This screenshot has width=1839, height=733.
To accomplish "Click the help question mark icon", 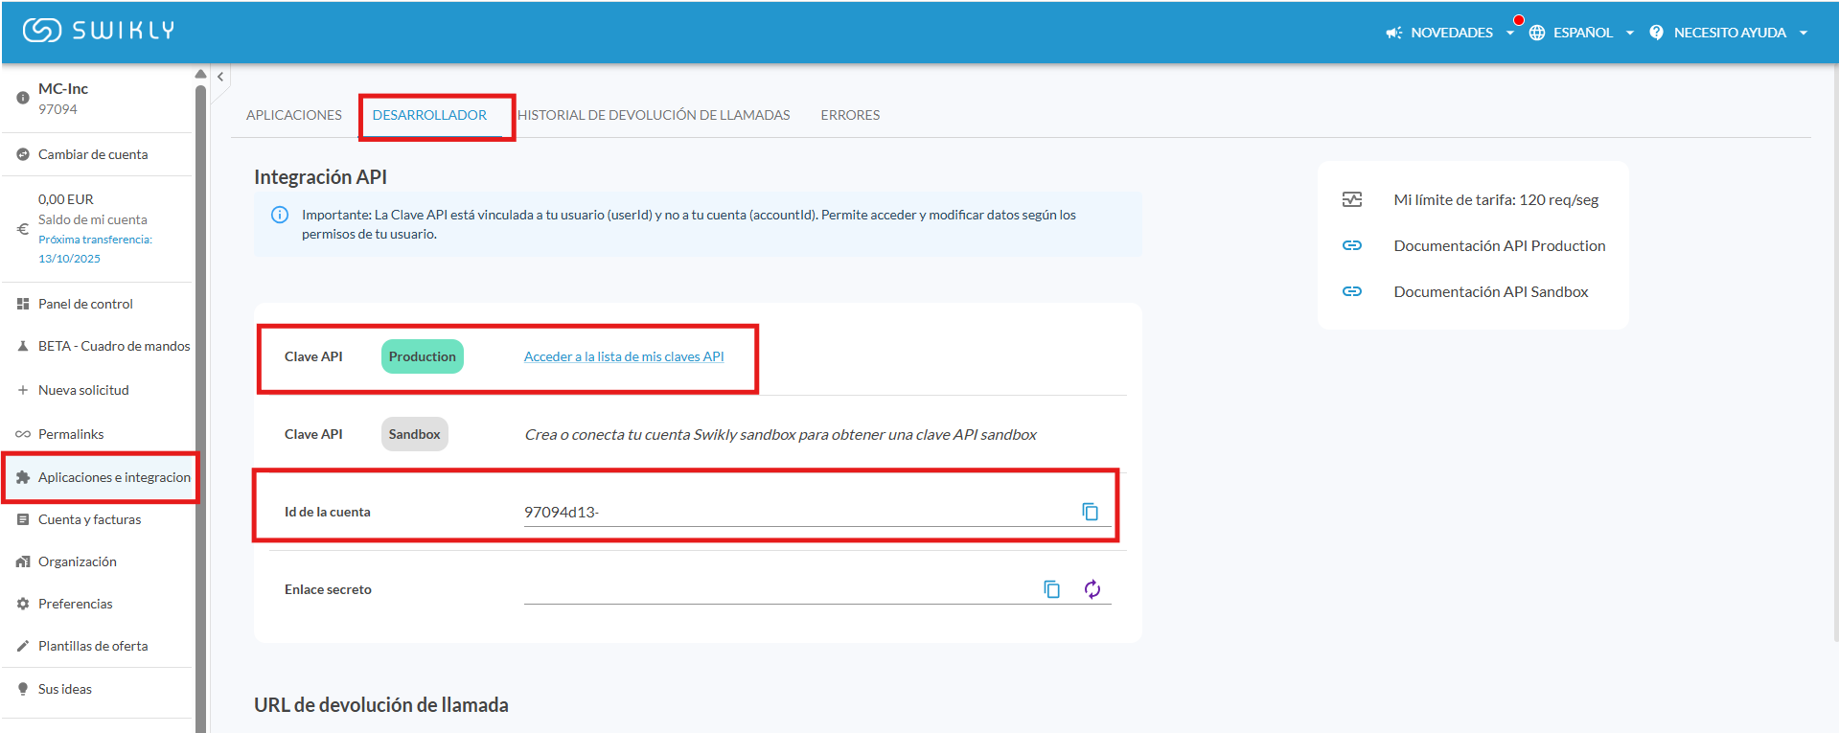I will pos(1656,33).
